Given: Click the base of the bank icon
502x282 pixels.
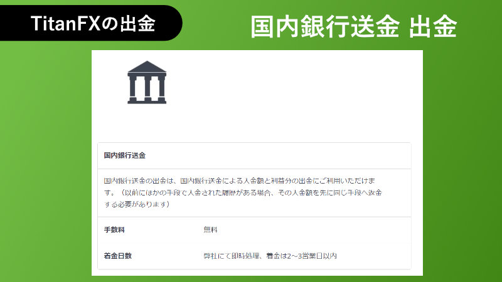Looking at the screenshot, I should tap(147, 100).
